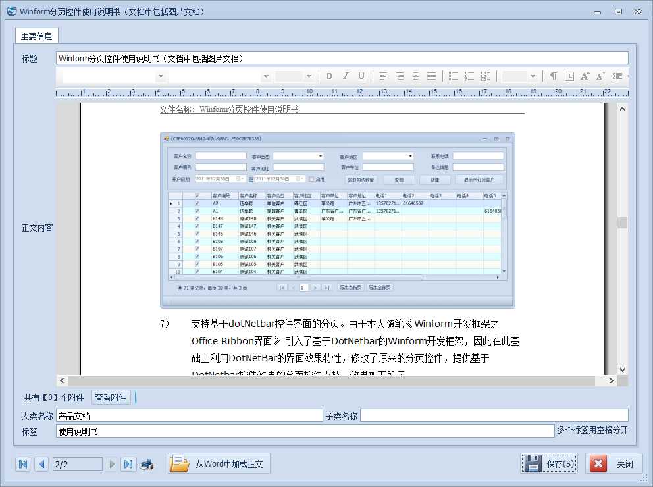Click the embedded customer grid screenshot image
This screenshot has height=487, width=653.
click(337, 220)
